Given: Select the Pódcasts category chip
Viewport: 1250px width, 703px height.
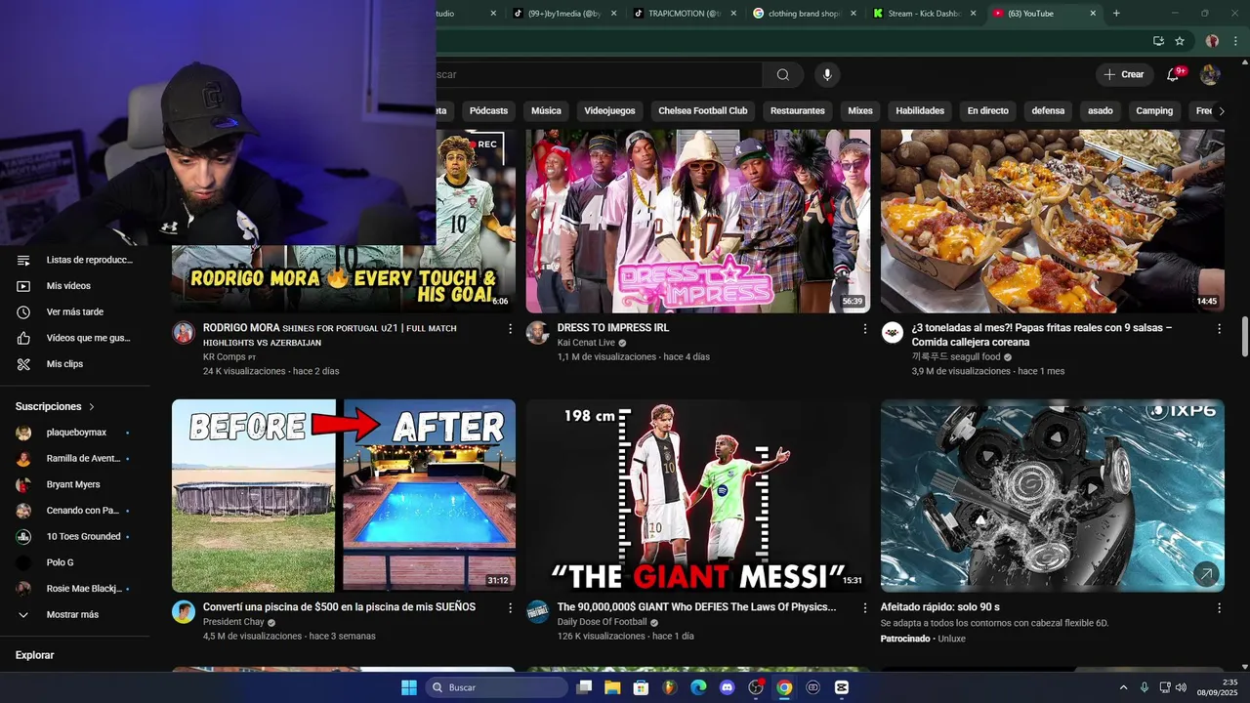Looking at the screenshot, I should point(488,111).
